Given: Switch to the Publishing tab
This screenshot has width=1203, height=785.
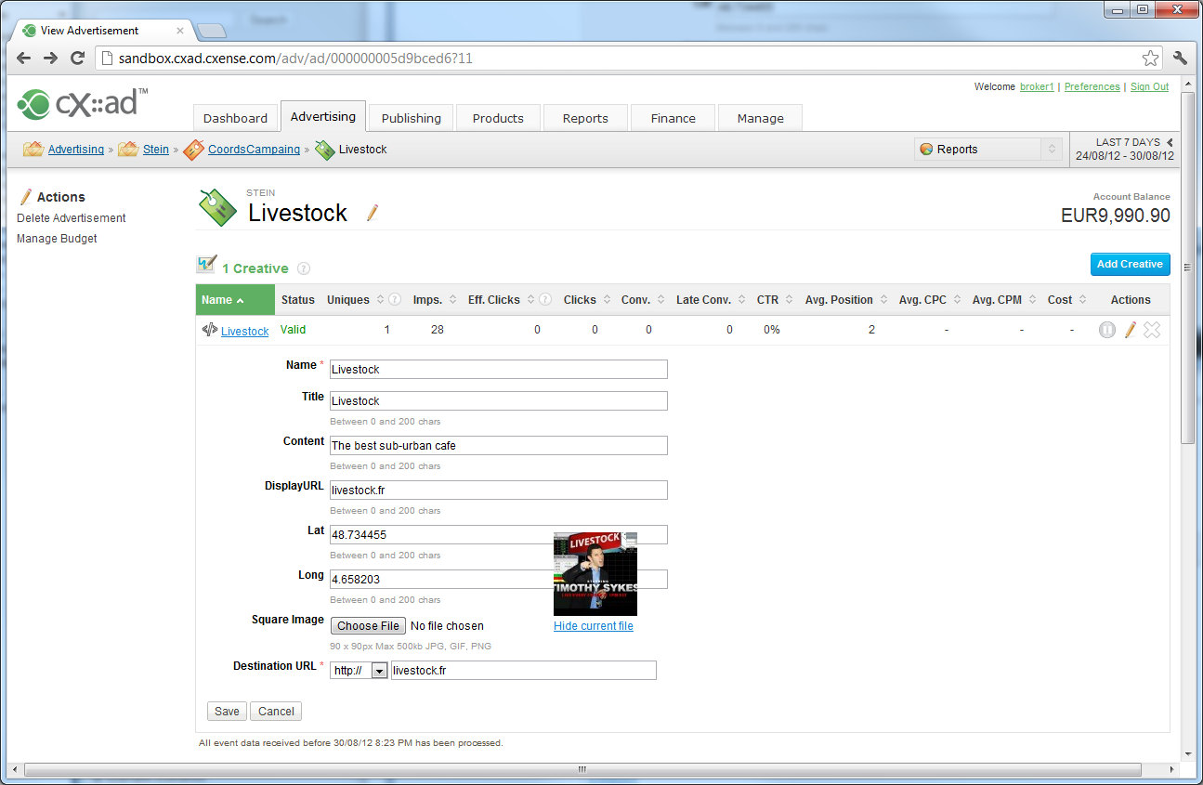Looking at the screenshot, I should point(412,118).
